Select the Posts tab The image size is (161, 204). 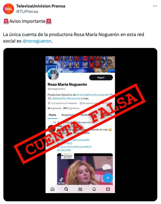coord(52,115)
